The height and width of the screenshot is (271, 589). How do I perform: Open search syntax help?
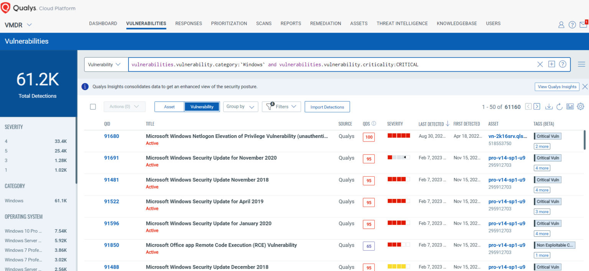pos(563,64)
